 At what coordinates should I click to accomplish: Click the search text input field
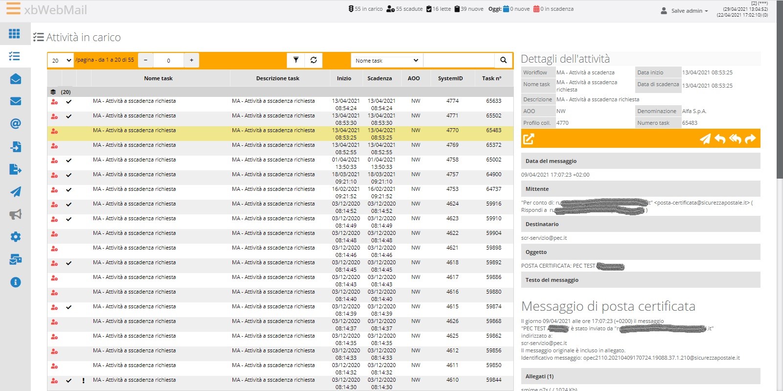459,60
